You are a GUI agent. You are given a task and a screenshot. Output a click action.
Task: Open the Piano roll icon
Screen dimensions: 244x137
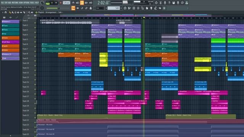click(x=130, y=8)
